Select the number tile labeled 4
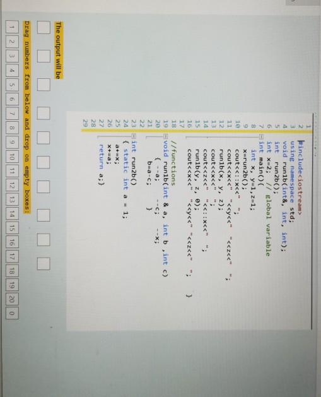Viewport: 321px width, 397px height. coord(12,70)
